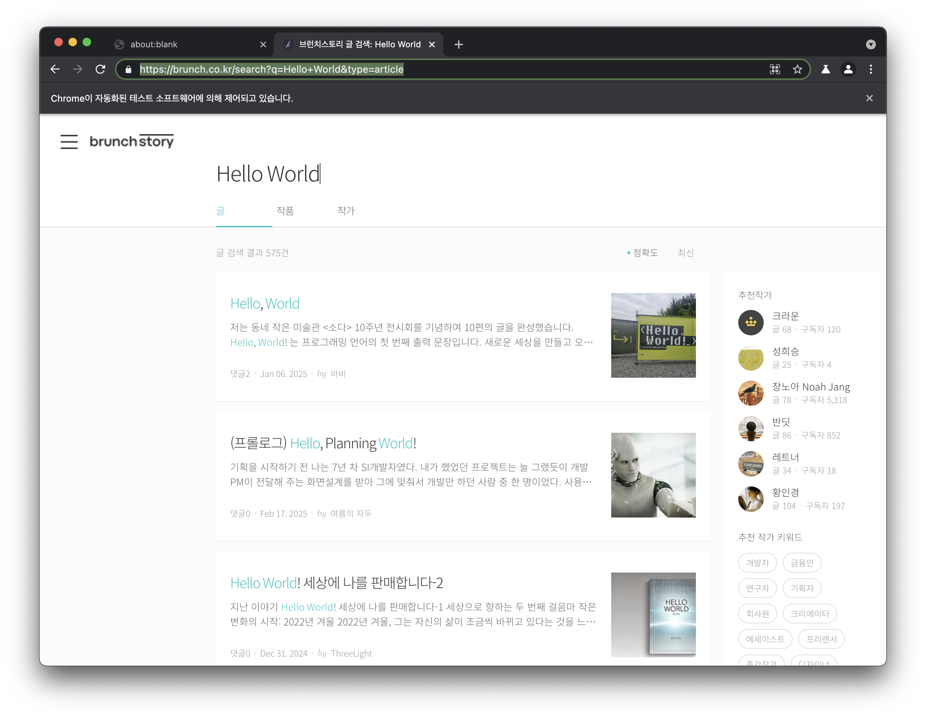Click the Chrome Labs flask icon

[825, 69]
